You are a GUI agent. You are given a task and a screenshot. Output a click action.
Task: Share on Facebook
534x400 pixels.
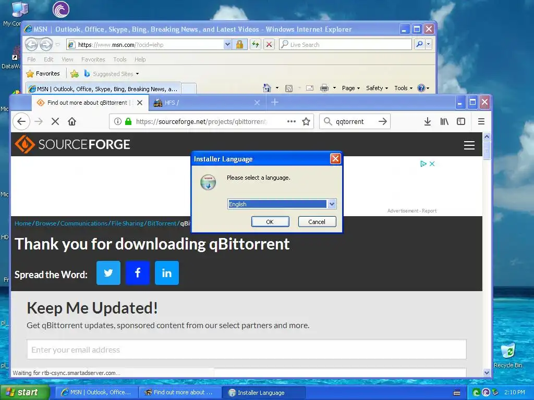click(x=138, y=273)
